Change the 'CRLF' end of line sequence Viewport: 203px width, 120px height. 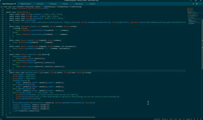(x=176, y=119)
